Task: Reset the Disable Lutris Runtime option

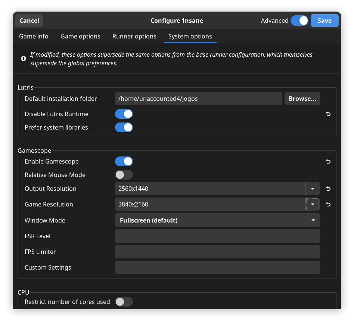Action: click(328, 114)
